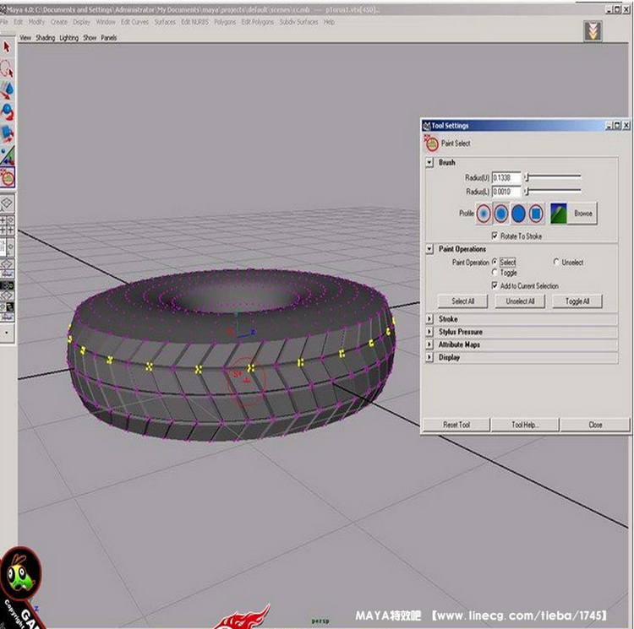Viewport: 634px width, 629px height.
Task: Choose the square brush profile
Action: click(x=536, y=214)
